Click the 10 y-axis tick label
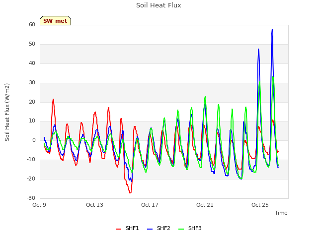Viewport: 318px width, 238px height. coord(32,121)
